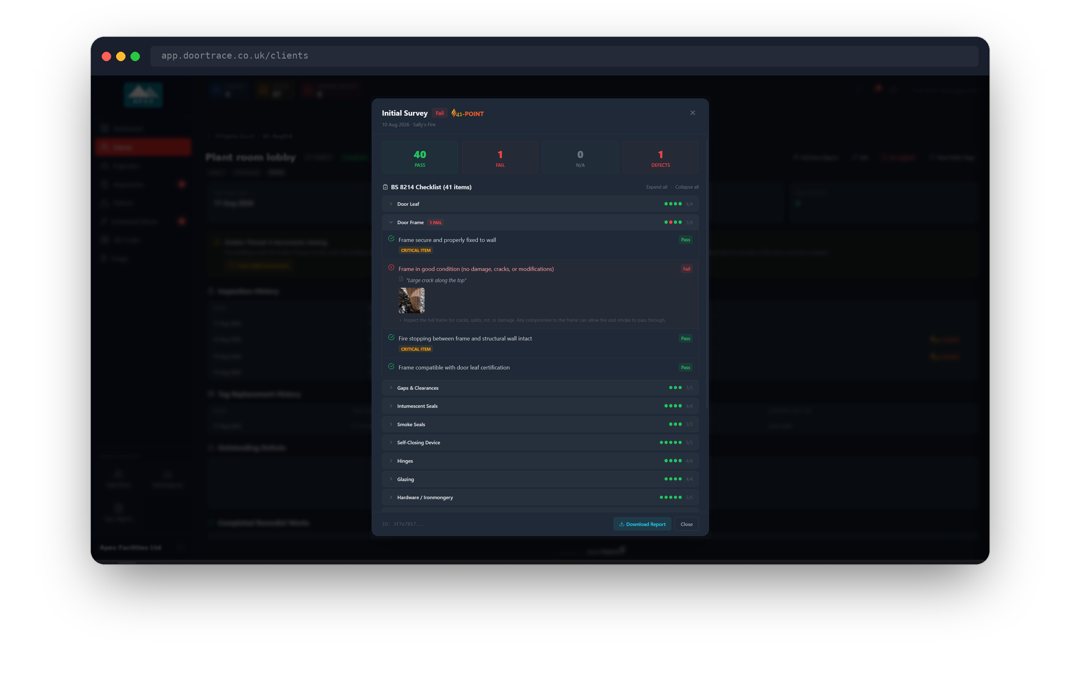1080x694 pixels.
Task: Click download arrow icon in Download Report button
Action: [x=622, y=524]
